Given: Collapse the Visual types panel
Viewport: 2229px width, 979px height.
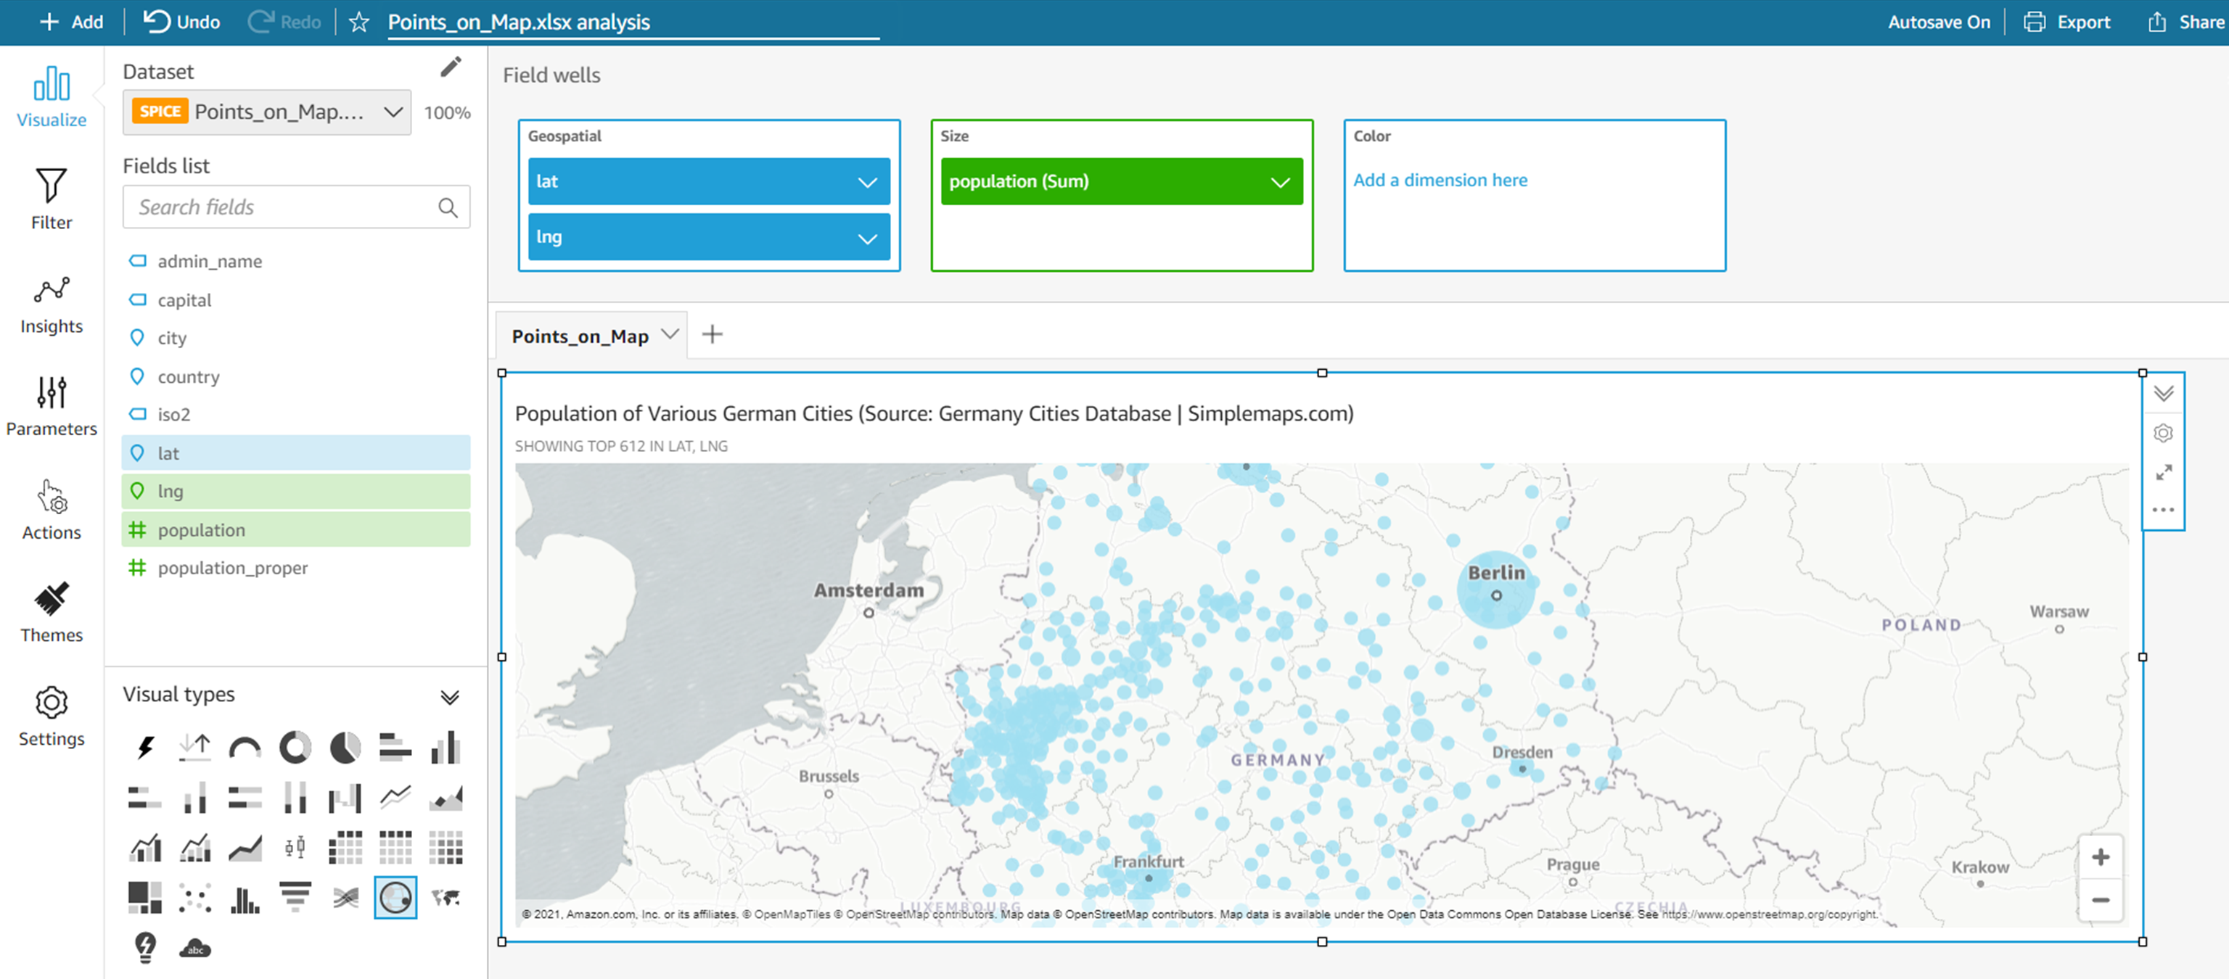Looking at the screenshot, I should pos(449,696).
